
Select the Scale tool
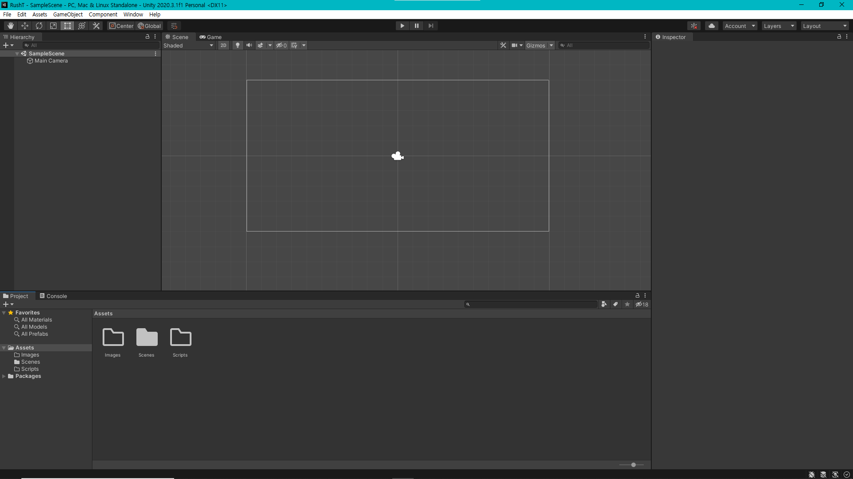click(53, 26)
